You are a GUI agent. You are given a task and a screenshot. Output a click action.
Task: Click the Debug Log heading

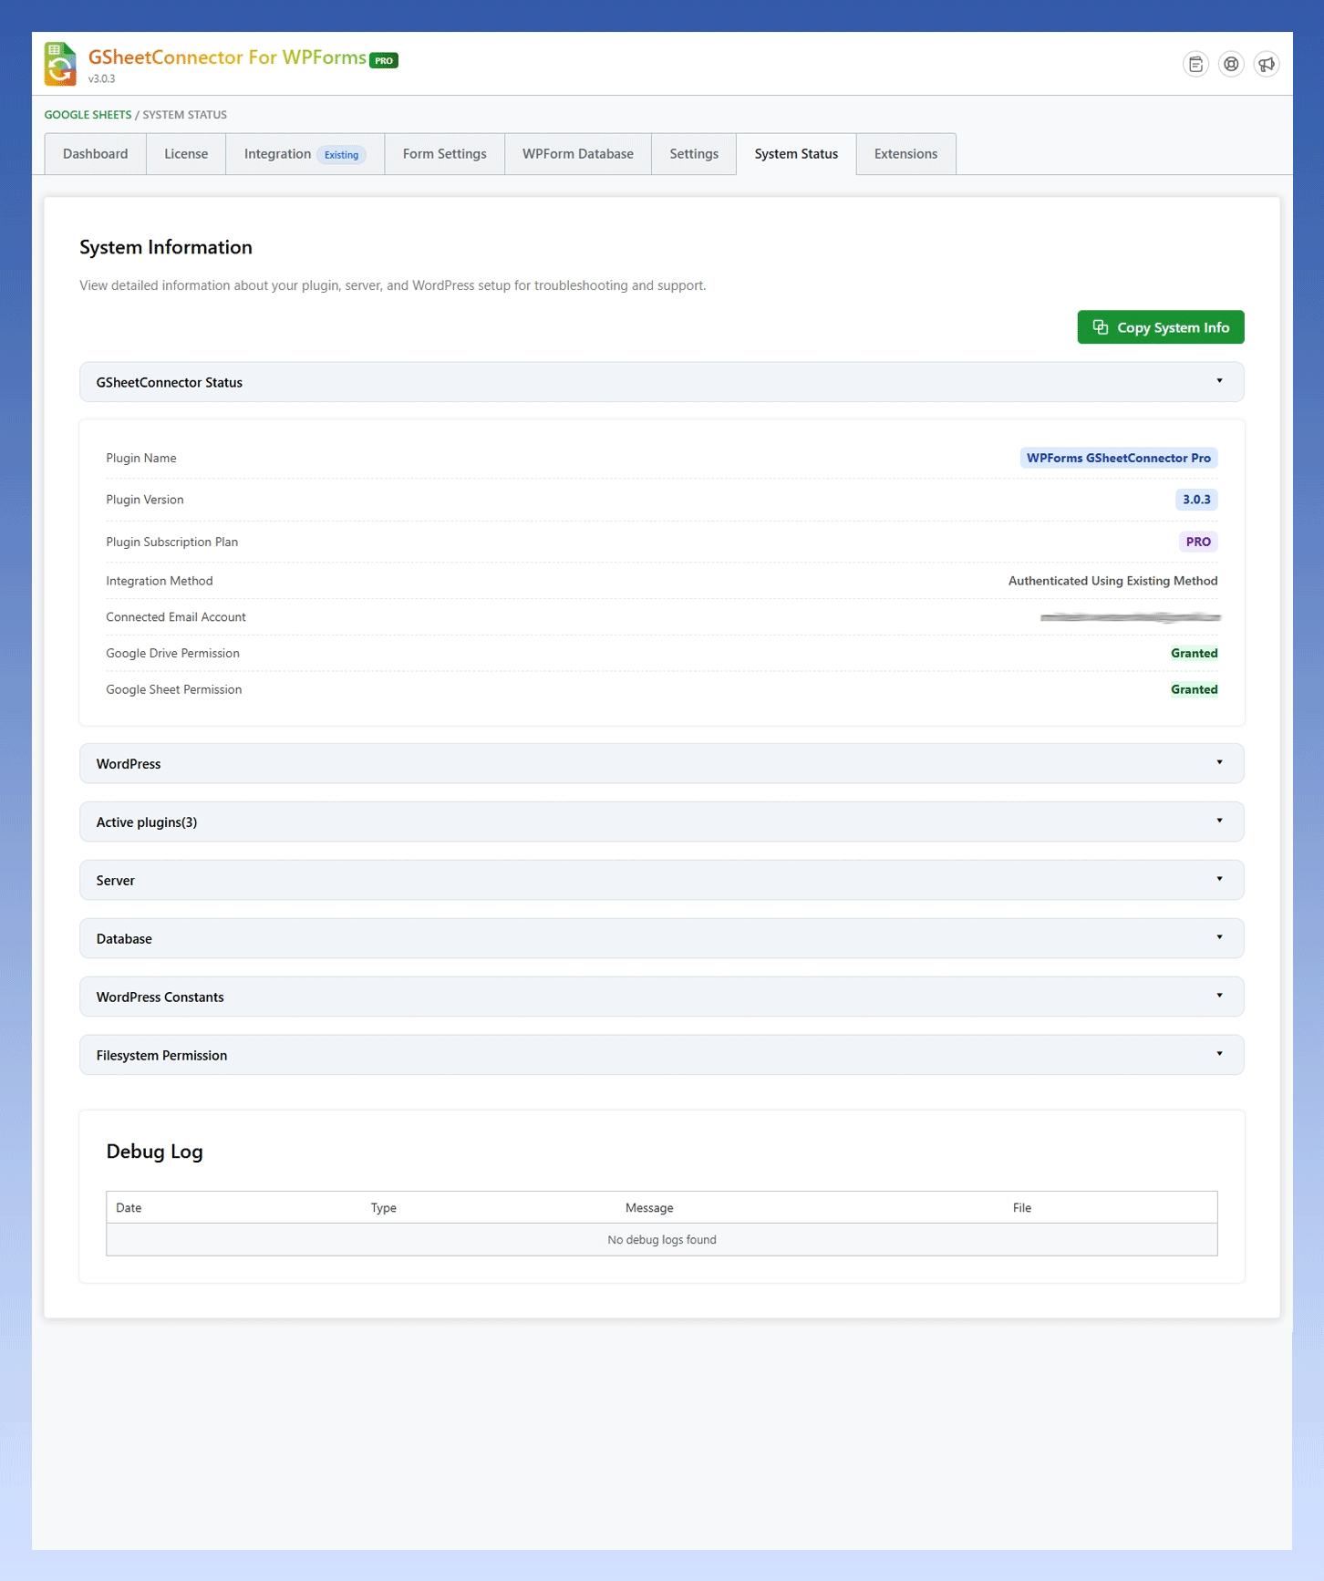(x=154, y=1152)
